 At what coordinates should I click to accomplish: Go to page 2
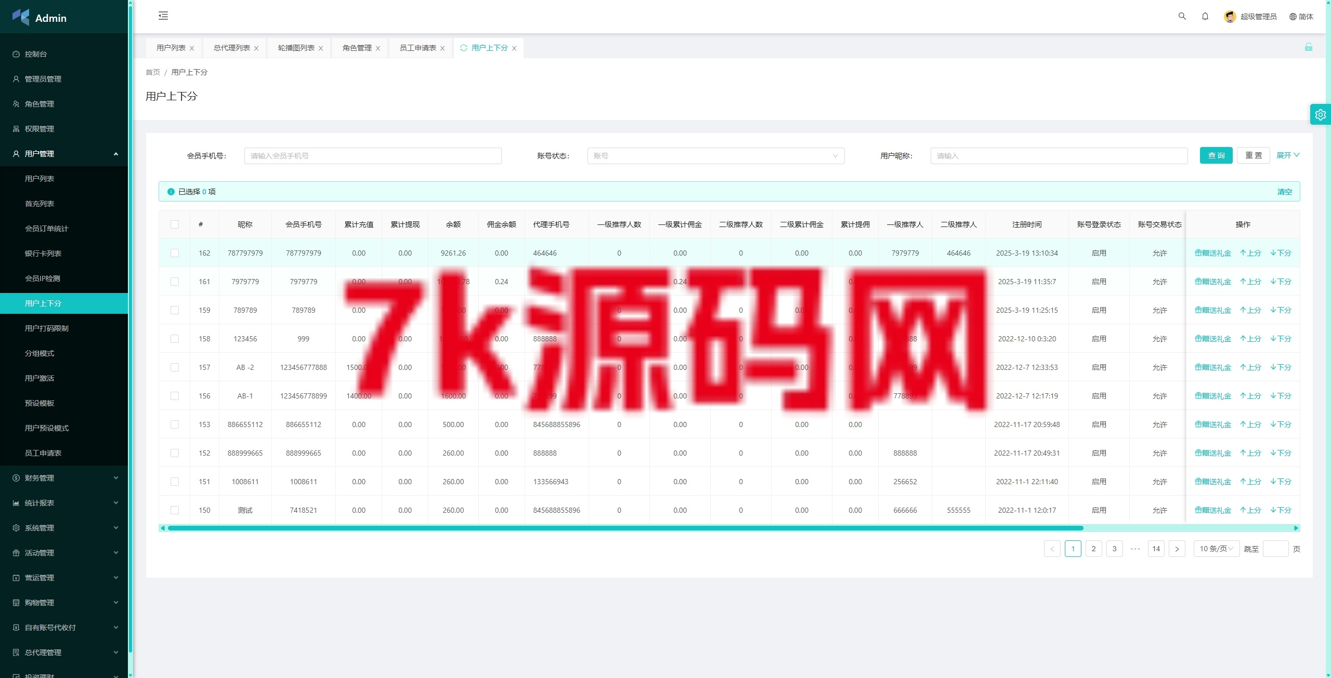point(1093,549)
